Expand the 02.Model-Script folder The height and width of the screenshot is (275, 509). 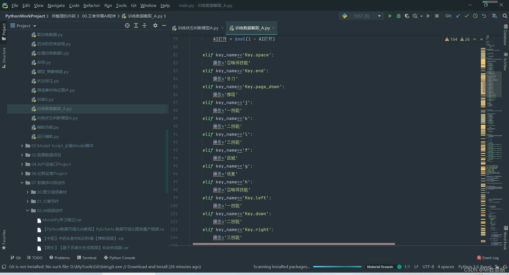click(x=22, y=146)
